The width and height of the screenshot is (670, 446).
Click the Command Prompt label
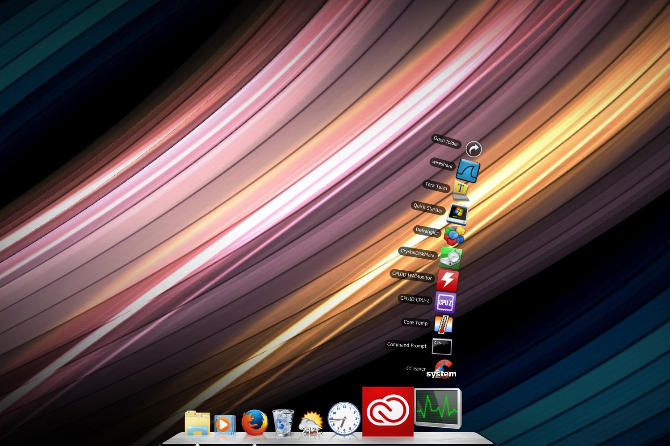(406, 345)
